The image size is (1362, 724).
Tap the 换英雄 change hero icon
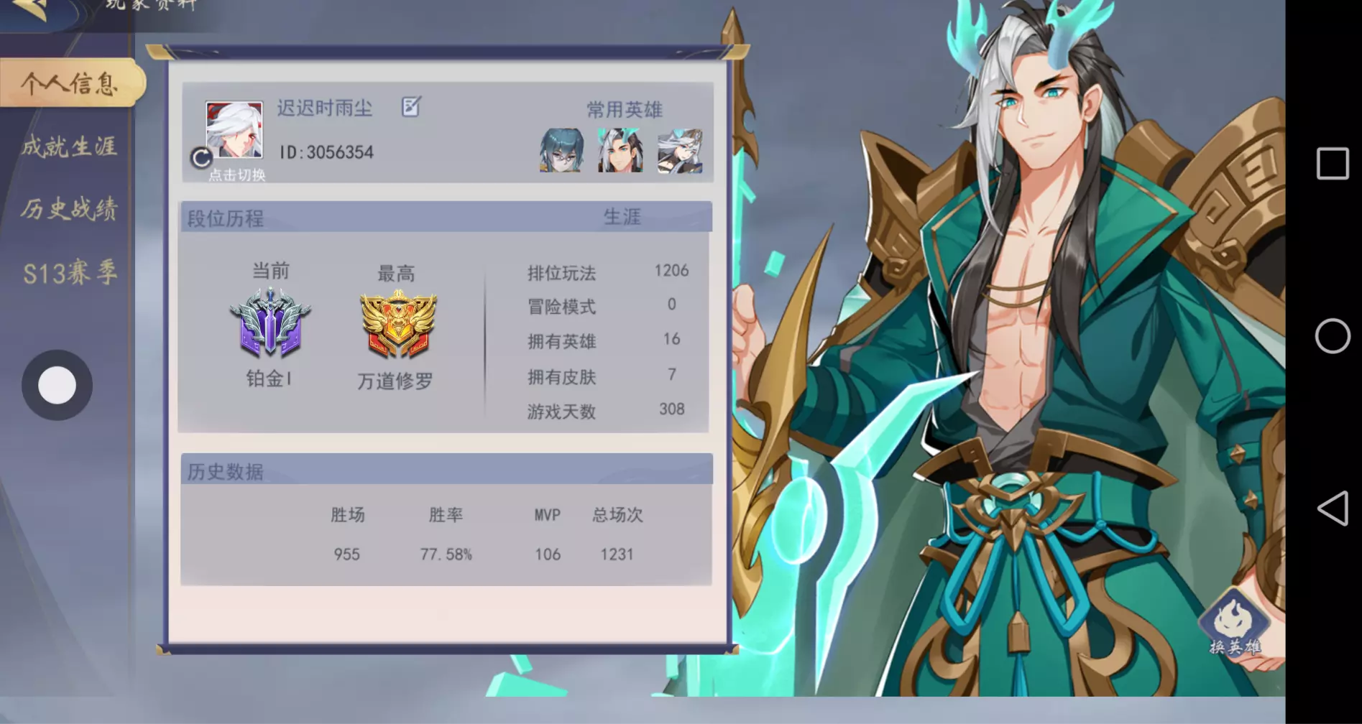point(1235,623)
